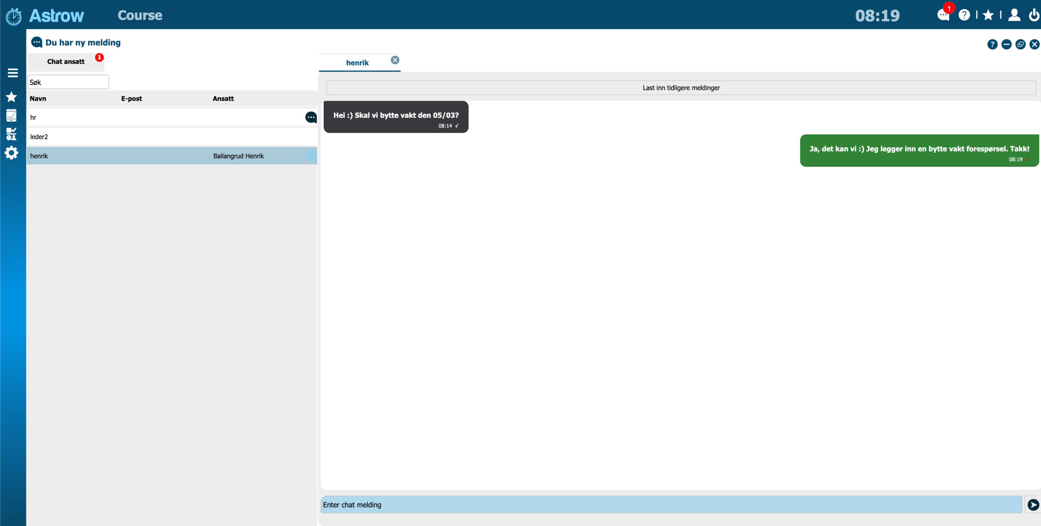This screenshot has height=526, width=1041.
Task: Open favorites star in top bar
Action: 988,15
